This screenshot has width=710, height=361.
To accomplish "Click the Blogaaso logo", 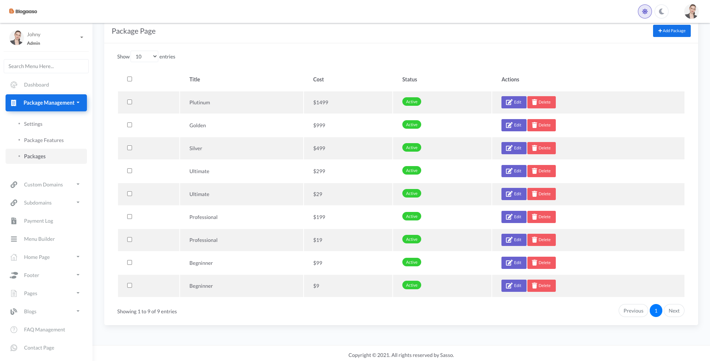I will [x=23, y=11].
